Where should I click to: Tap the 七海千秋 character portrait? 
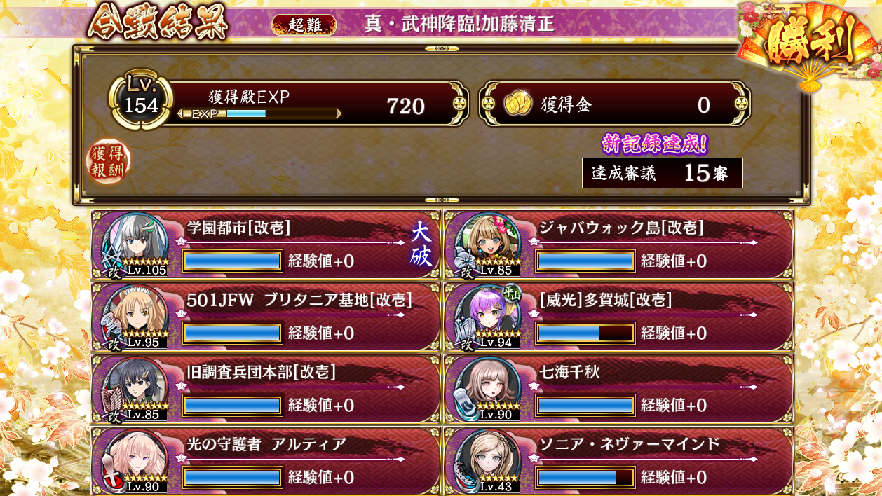[488, 388]
